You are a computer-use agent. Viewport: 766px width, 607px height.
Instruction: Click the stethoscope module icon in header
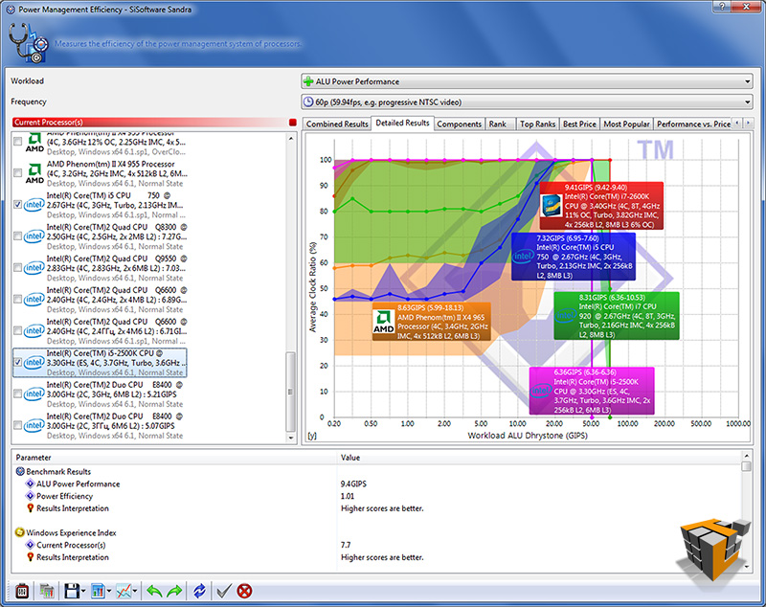click(x=29, y=43)
